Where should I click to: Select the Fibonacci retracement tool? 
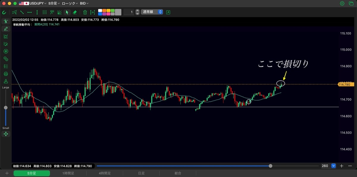[52, 12]
